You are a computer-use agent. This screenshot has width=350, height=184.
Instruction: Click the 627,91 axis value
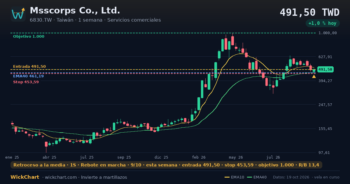point(325,57)
